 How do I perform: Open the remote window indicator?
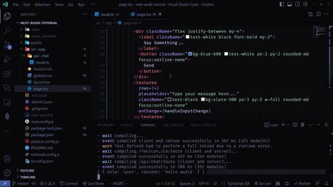point(5,183)
